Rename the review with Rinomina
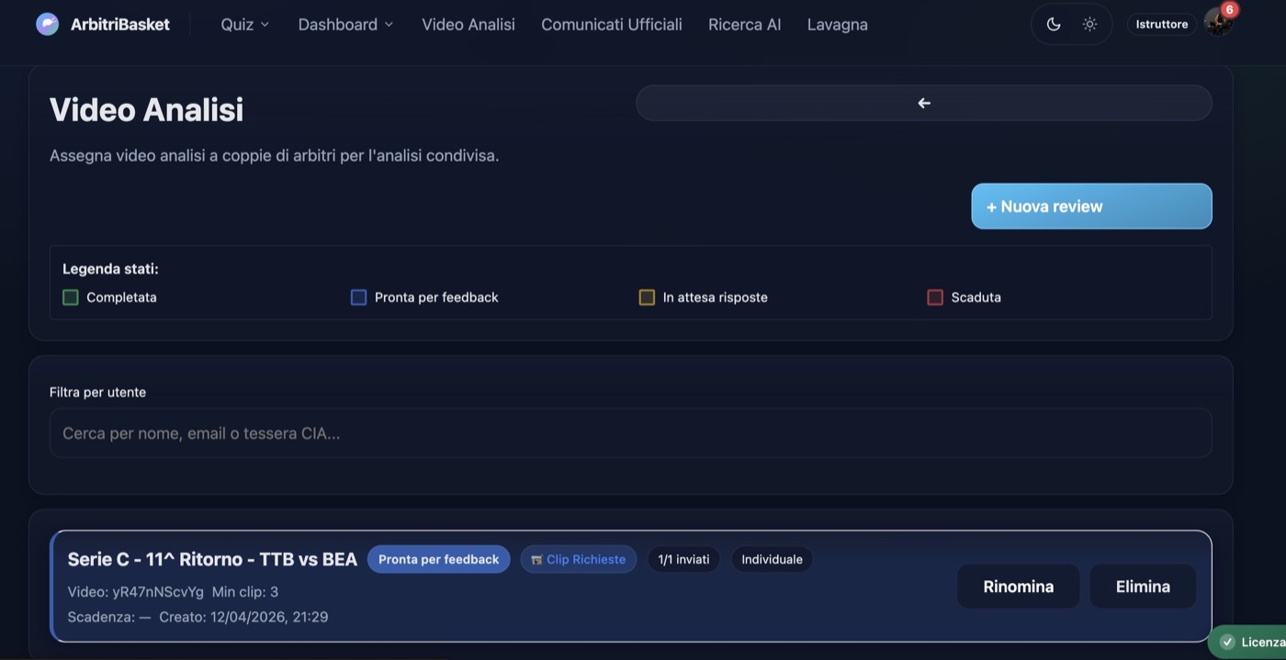1286x660 pixels. [1019, 587]
